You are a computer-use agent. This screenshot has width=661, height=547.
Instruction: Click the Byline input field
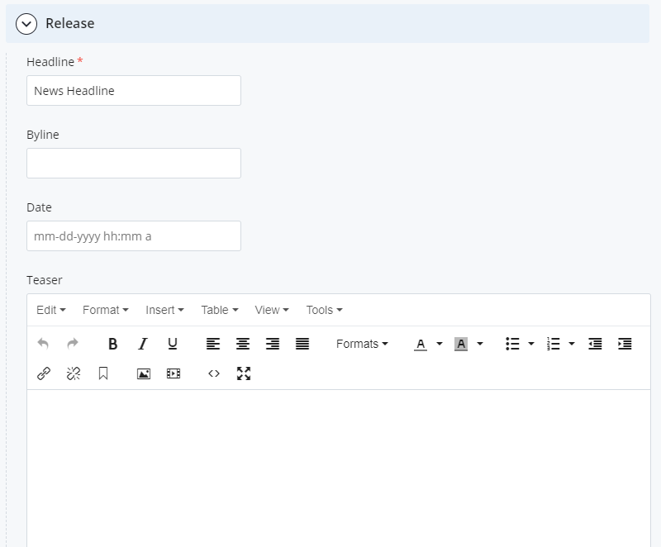coord(134,163)
